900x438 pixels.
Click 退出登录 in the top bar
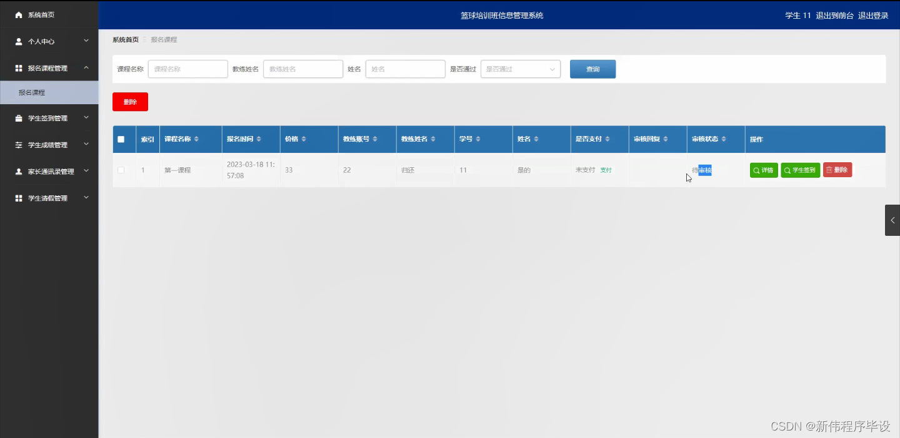(x=873, y=16)
